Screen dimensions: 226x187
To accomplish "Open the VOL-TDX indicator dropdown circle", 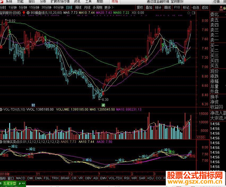I will pyautogui.click(x=1, y=110).
